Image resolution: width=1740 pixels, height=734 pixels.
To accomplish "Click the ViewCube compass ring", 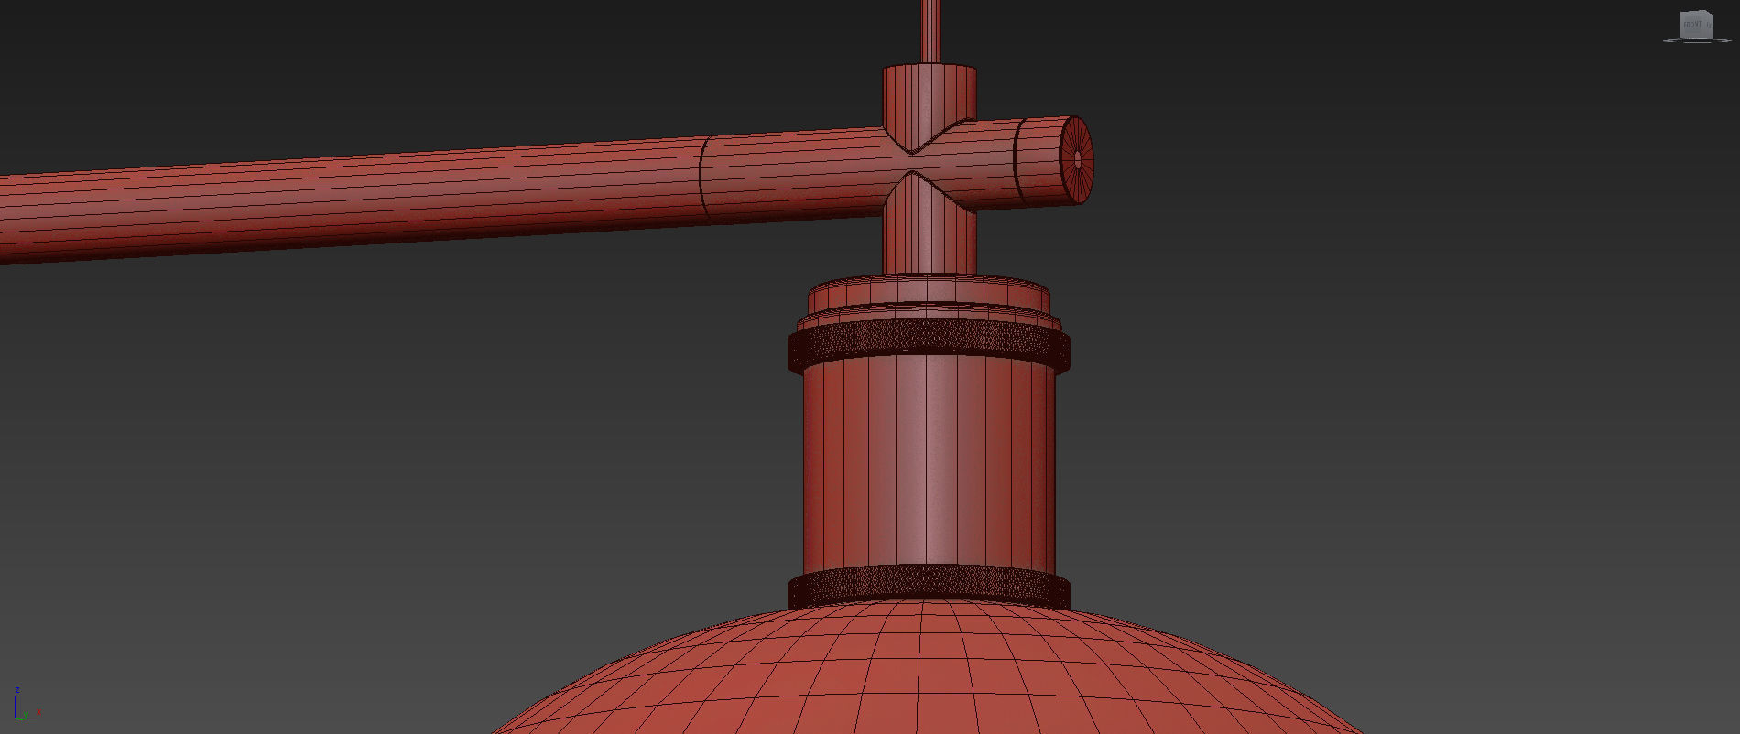I will pos(1697,39).
